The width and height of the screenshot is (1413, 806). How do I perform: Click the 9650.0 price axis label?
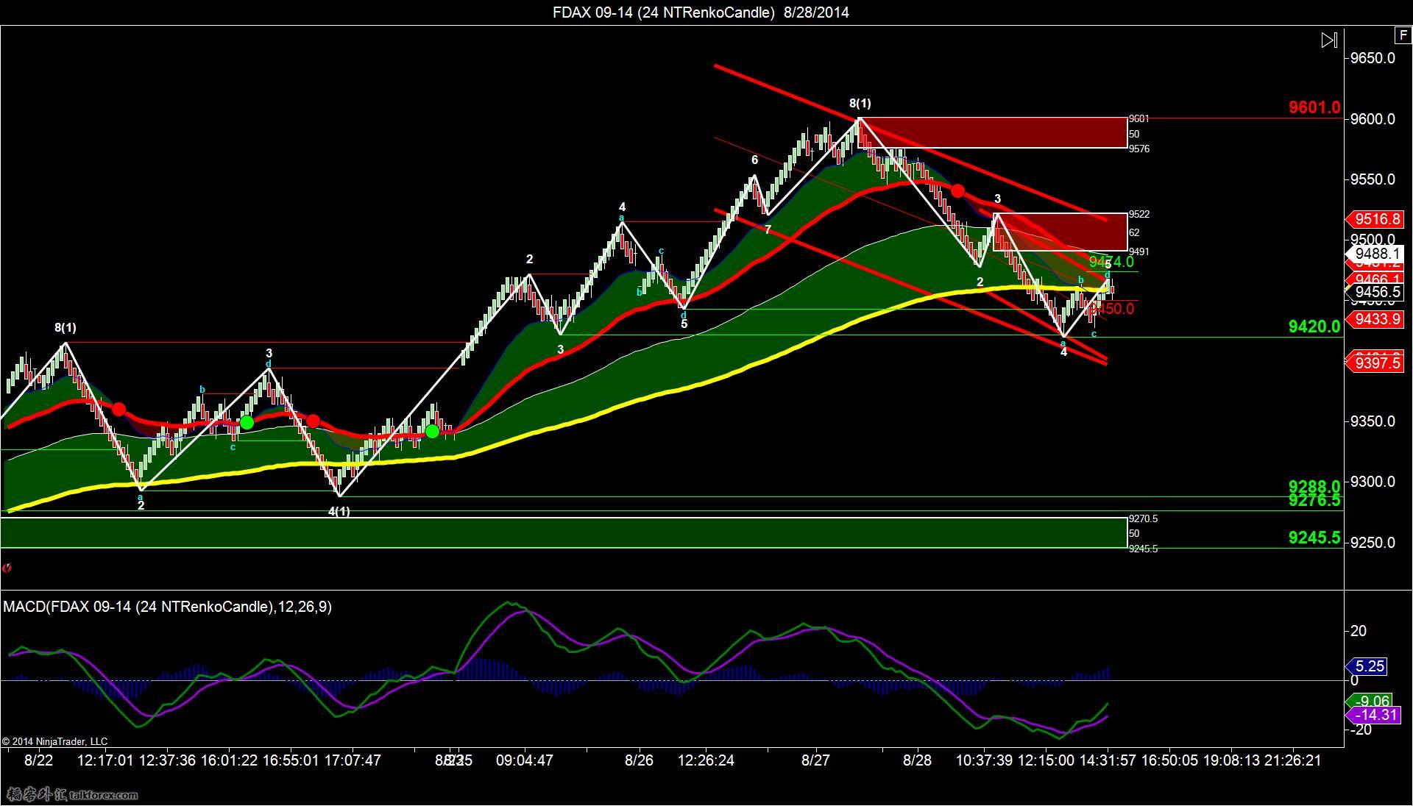[1372, 58]
